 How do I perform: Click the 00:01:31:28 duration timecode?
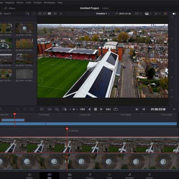point(125,13)
